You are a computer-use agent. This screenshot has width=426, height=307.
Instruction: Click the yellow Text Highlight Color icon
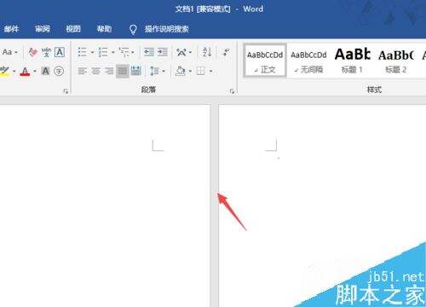[x=4, y=71]
